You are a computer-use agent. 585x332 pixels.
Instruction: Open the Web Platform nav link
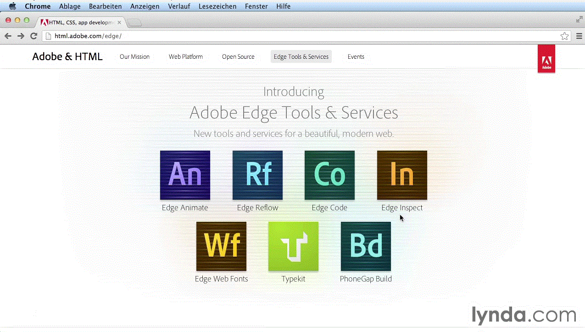click(x=186, y=56)
